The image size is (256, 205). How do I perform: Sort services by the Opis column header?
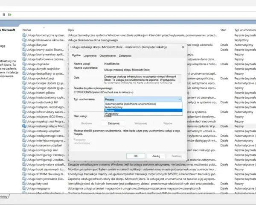(x=71, y=30)
